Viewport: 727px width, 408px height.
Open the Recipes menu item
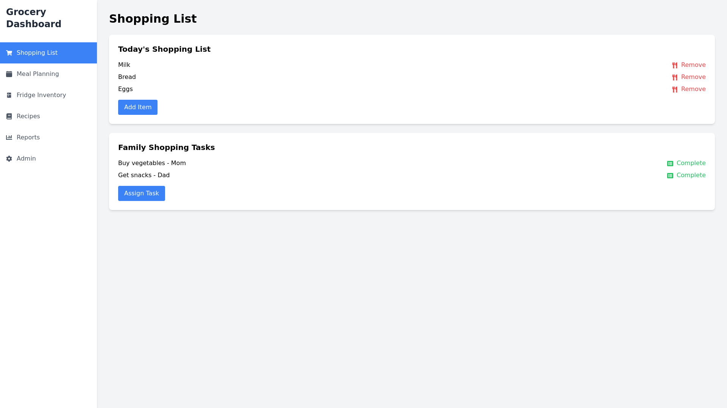(28, 116)
